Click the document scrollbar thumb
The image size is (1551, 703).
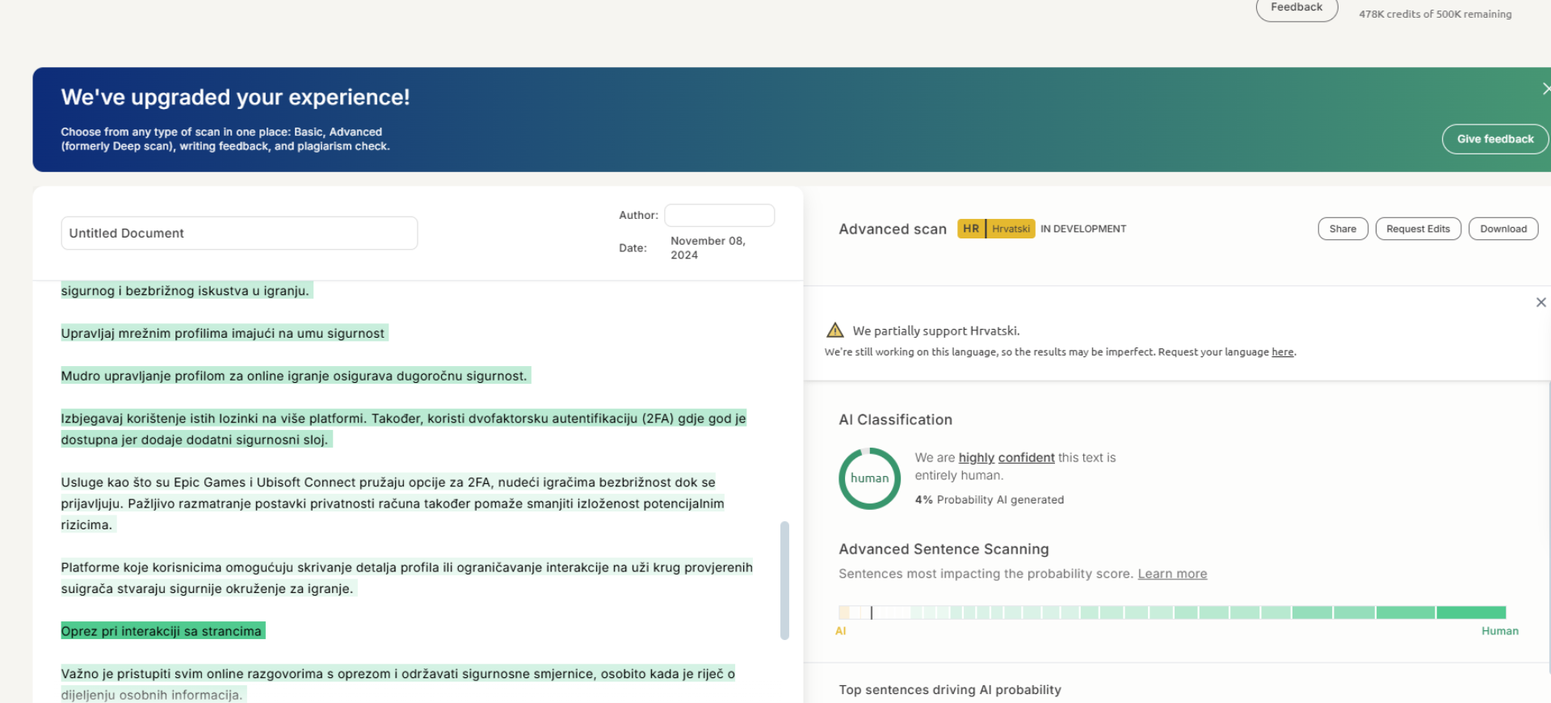coord(784,580)
